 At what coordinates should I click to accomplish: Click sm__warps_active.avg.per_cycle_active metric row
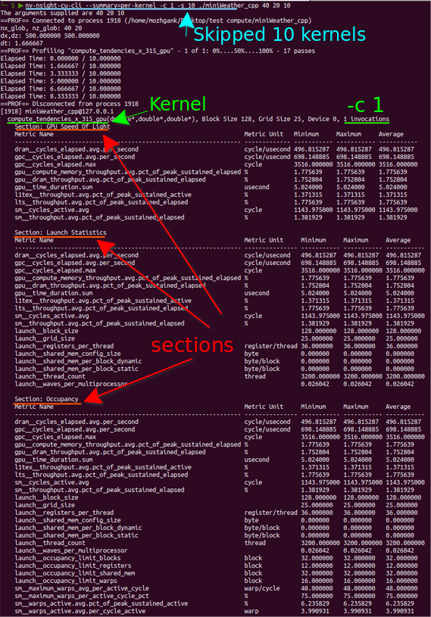click(x=220, y=611)
